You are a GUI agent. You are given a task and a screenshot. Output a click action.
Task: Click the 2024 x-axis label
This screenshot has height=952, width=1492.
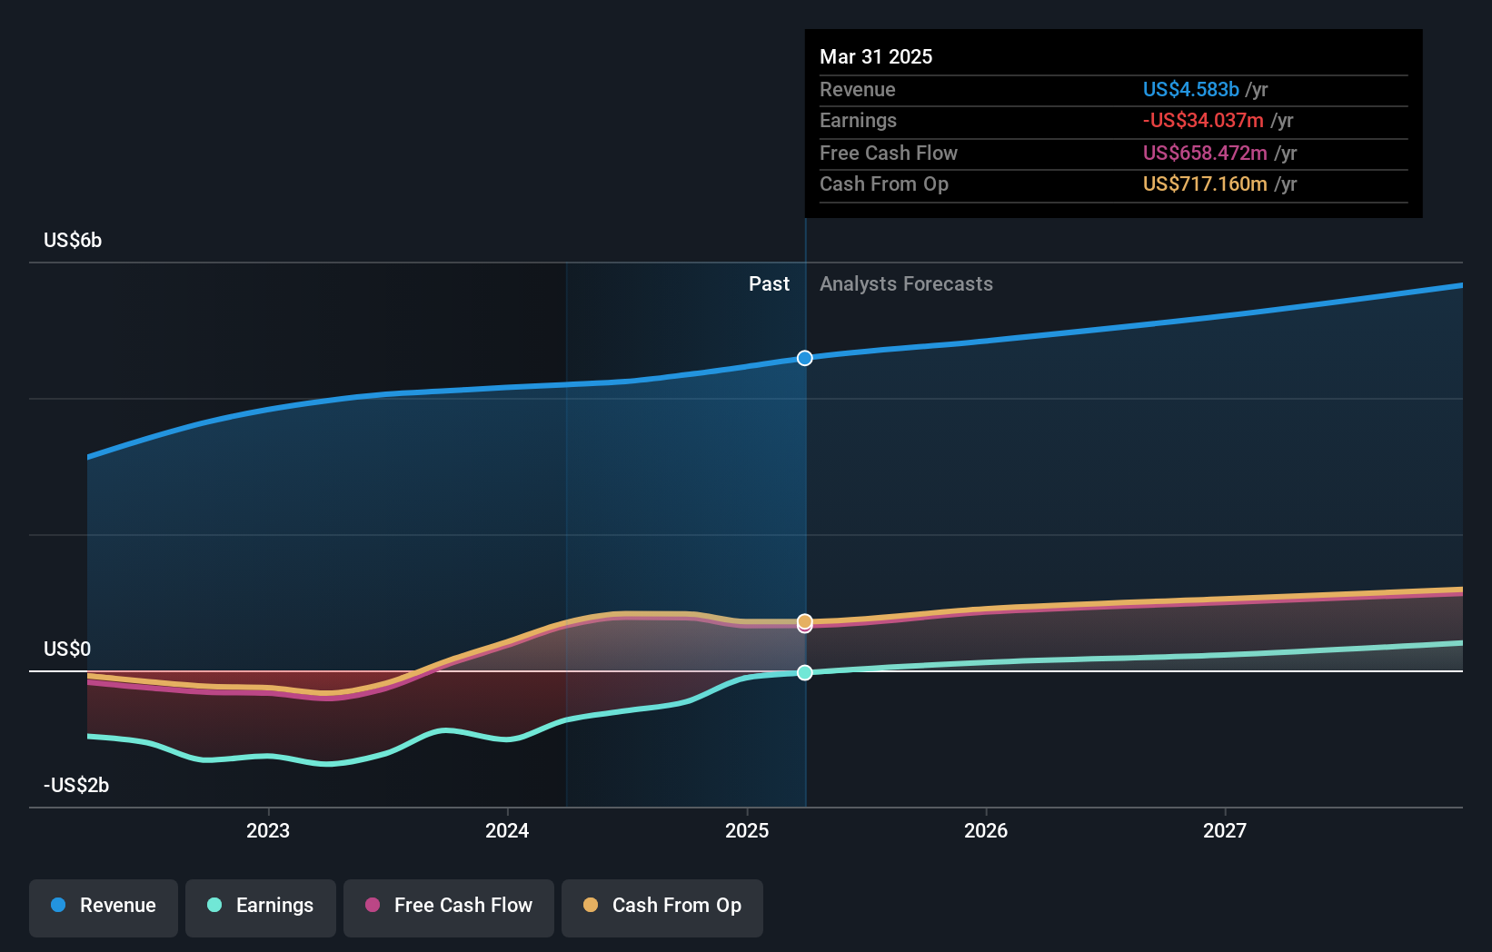coord(507,830)
